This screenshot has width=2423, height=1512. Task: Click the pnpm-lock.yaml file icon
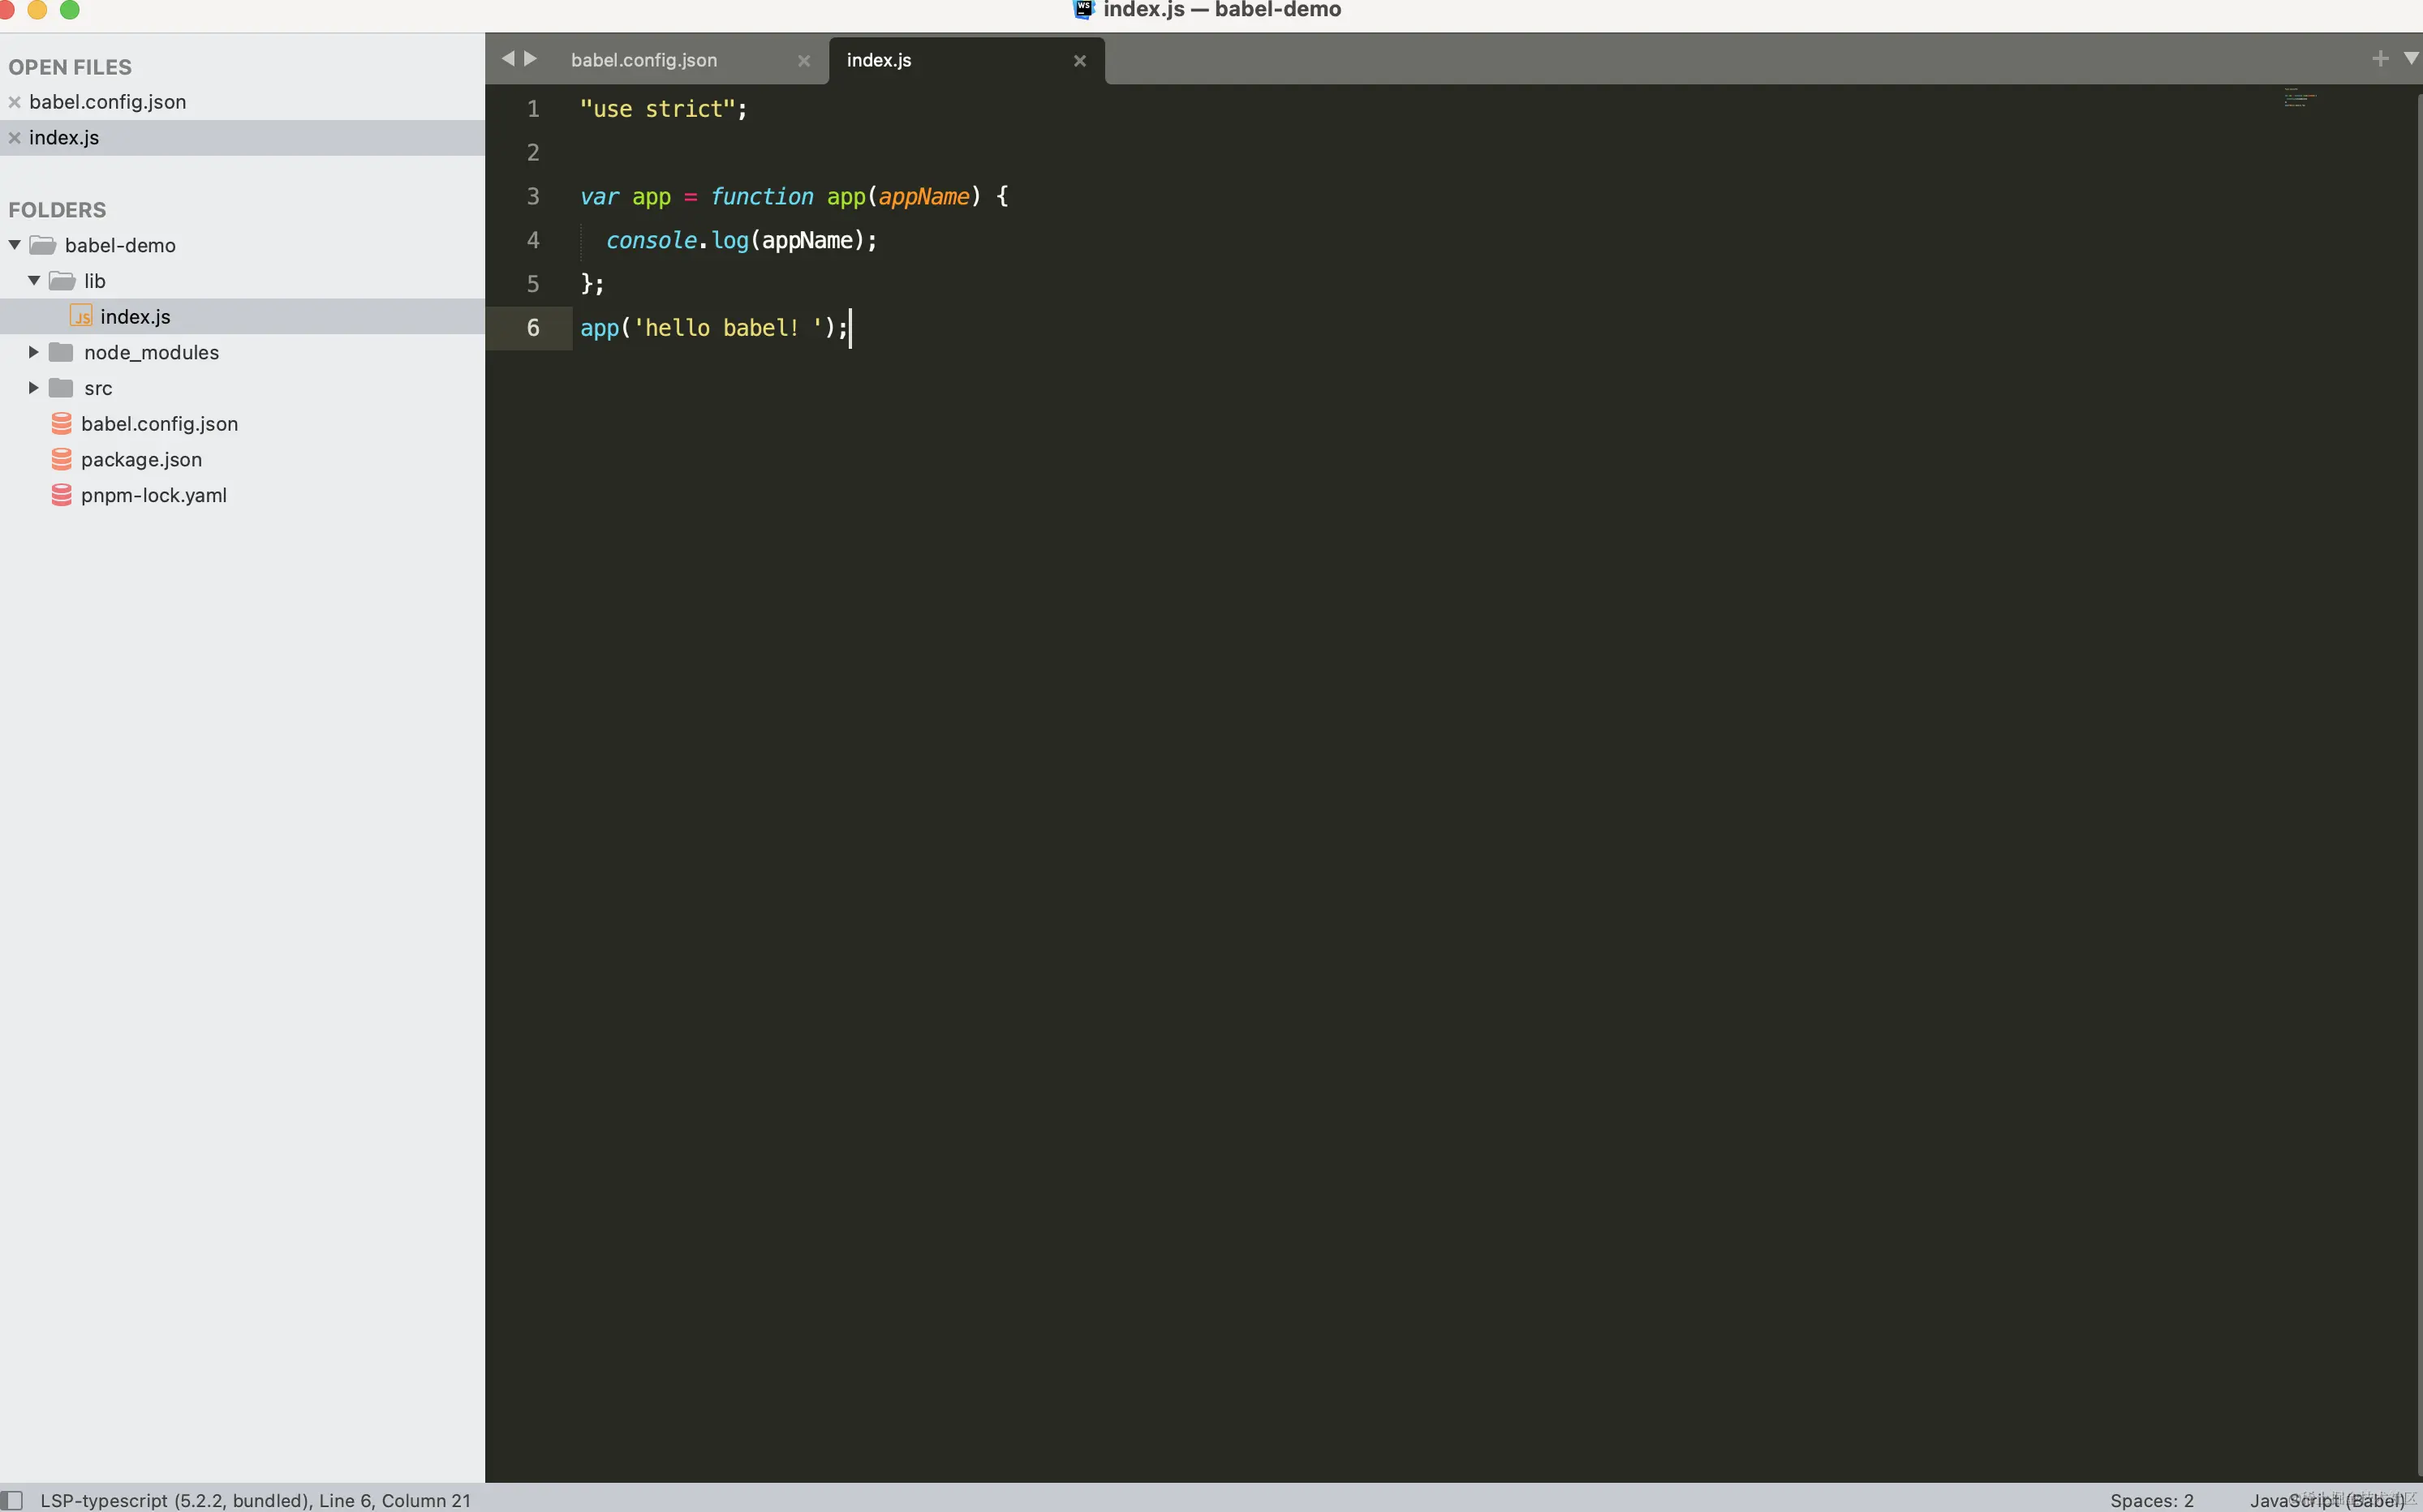pos(62,495)
